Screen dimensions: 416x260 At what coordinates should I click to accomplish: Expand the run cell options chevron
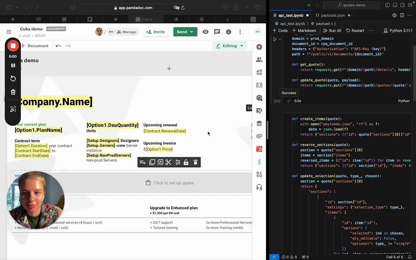click(279, 39)
